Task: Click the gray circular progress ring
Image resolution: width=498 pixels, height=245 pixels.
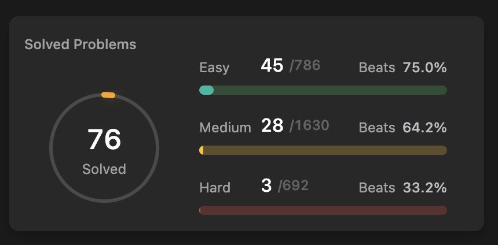Action: (x=104, y=148)
